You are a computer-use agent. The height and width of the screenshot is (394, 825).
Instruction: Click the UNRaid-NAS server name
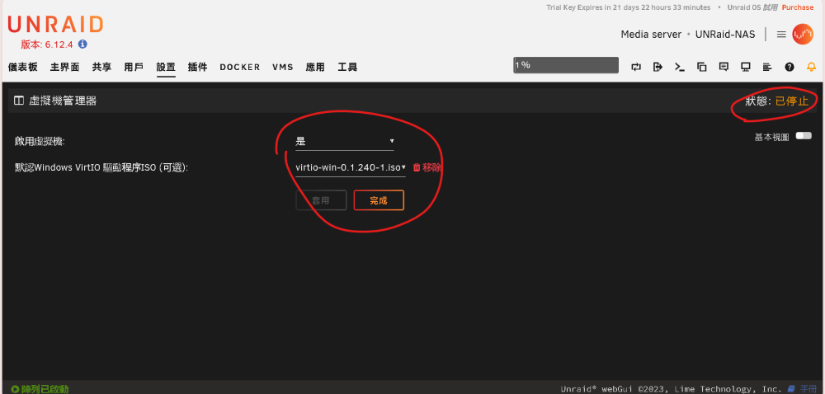[725, 35]
